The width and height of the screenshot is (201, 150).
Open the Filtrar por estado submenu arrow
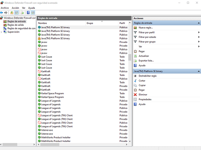[x=199, y=37]
